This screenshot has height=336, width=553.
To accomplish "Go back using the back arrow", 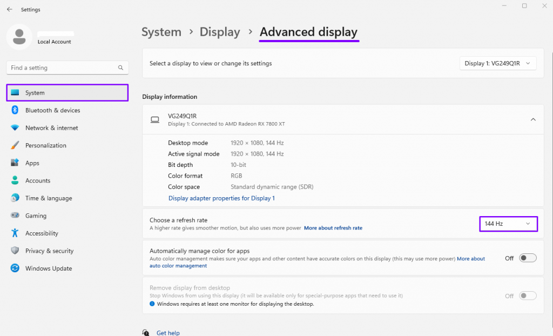I will pos(10,9).
